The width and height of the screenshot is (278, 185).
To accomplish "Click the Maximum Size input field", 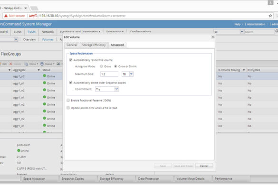I will pyautogui.click(x=109, y=74).
